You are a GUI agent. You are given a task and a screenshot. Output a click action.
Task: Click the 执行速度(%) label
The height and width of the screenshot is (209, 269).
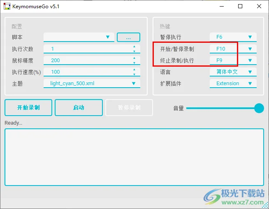[x=26, y=72]
